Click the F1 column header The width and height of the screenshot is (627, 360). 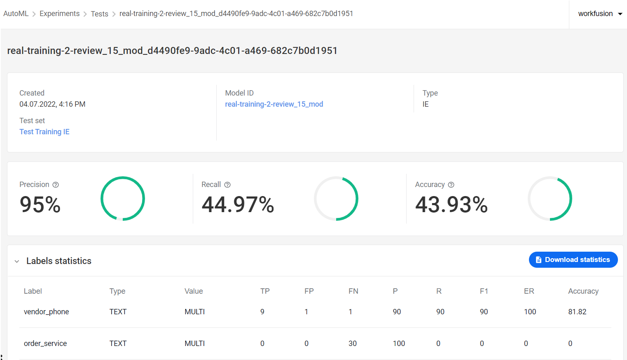click(x=484, y=291)
